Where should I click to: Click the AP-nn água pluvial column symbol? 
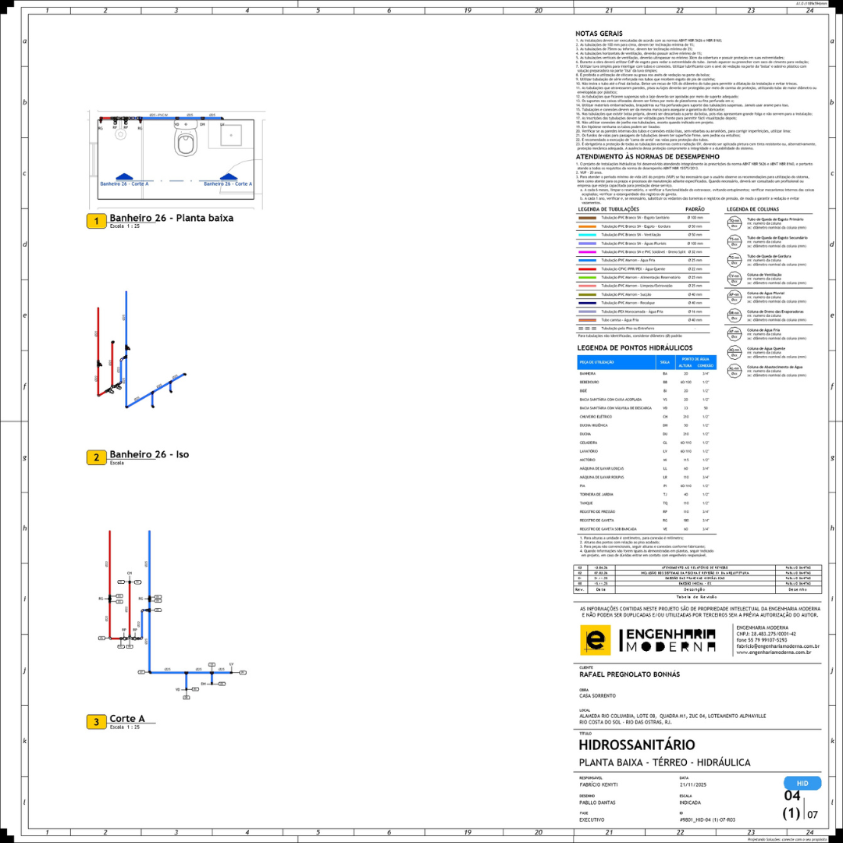pos(735,297)
